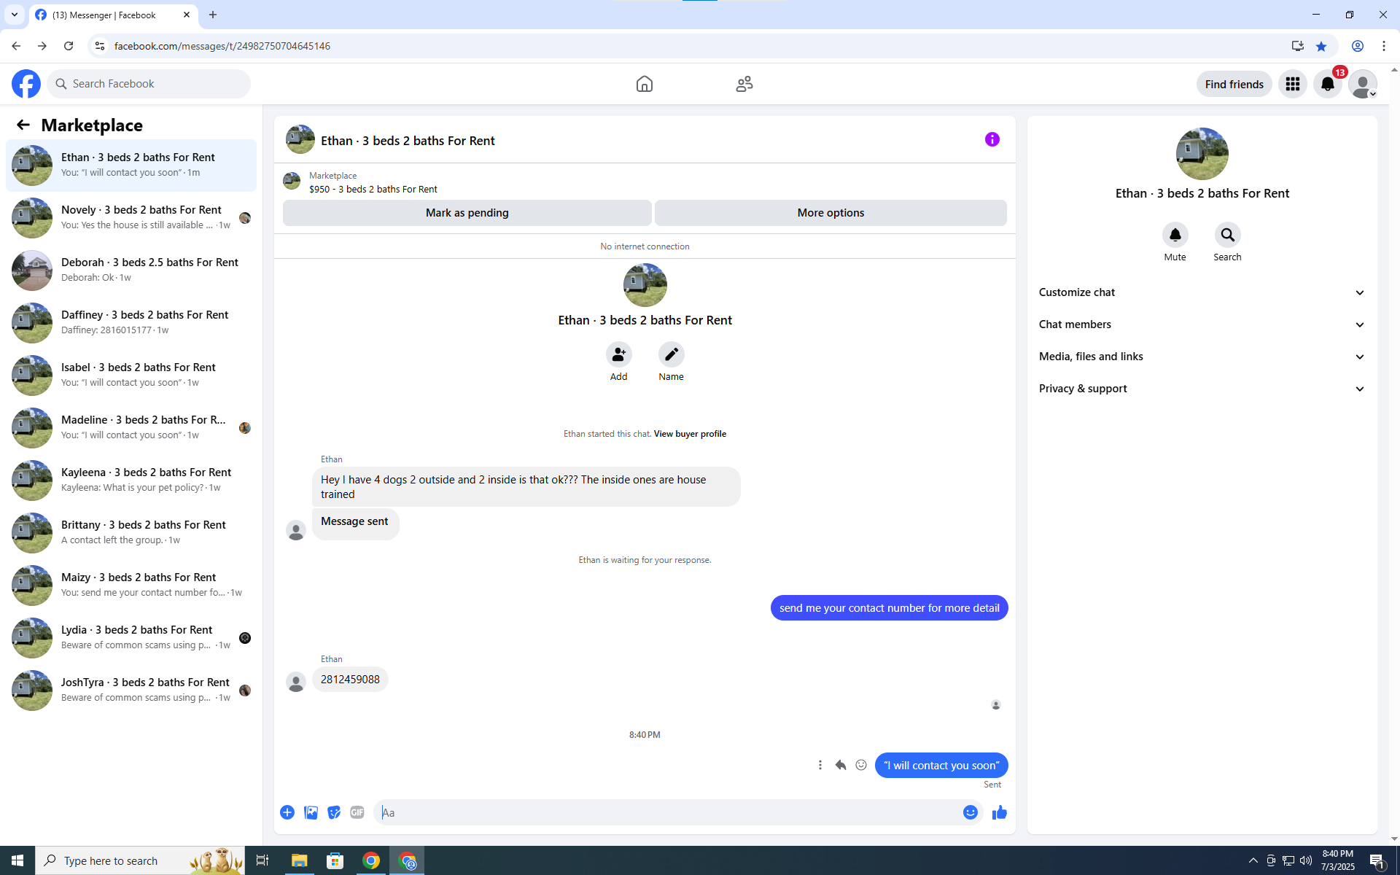Click the attach photo icon

click(x=311, y=812)
